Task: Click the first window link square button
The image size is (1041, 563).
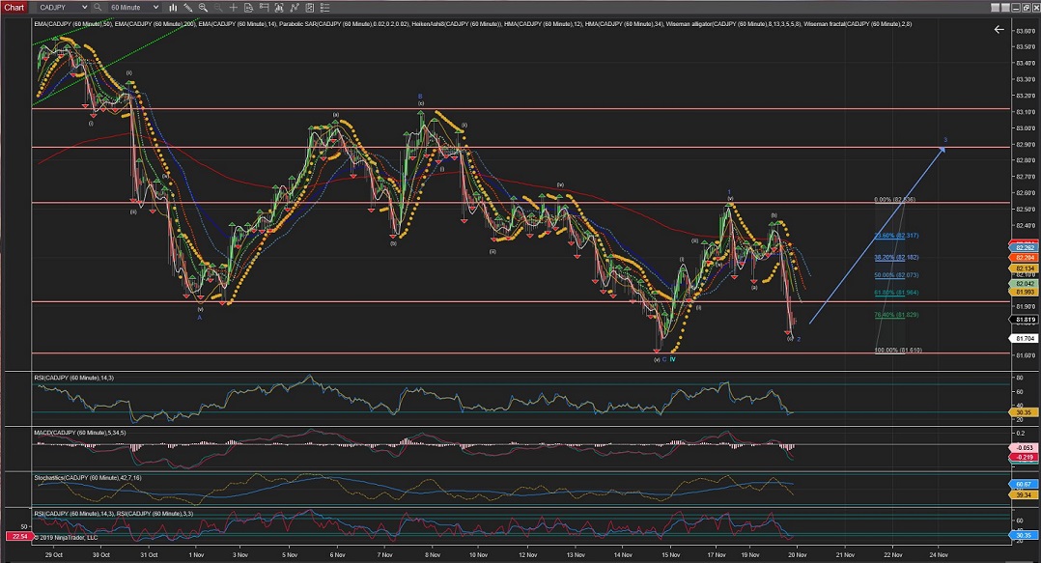Action: (x=995, y=8)
